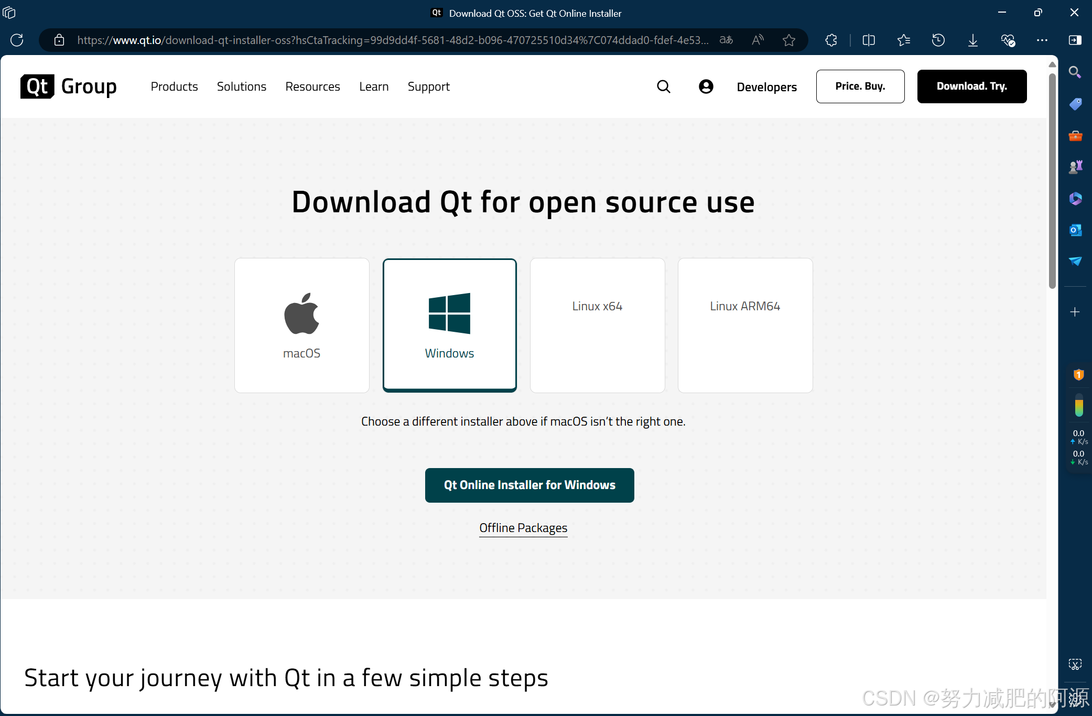This screenshot has height=716, width=1092.
Task: Click the translate page icon in address bar
Action: coord(726,40)
